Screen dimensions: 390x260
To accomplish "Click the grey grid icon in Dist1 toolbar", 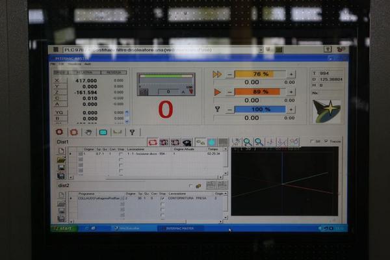I will point(223,142).
